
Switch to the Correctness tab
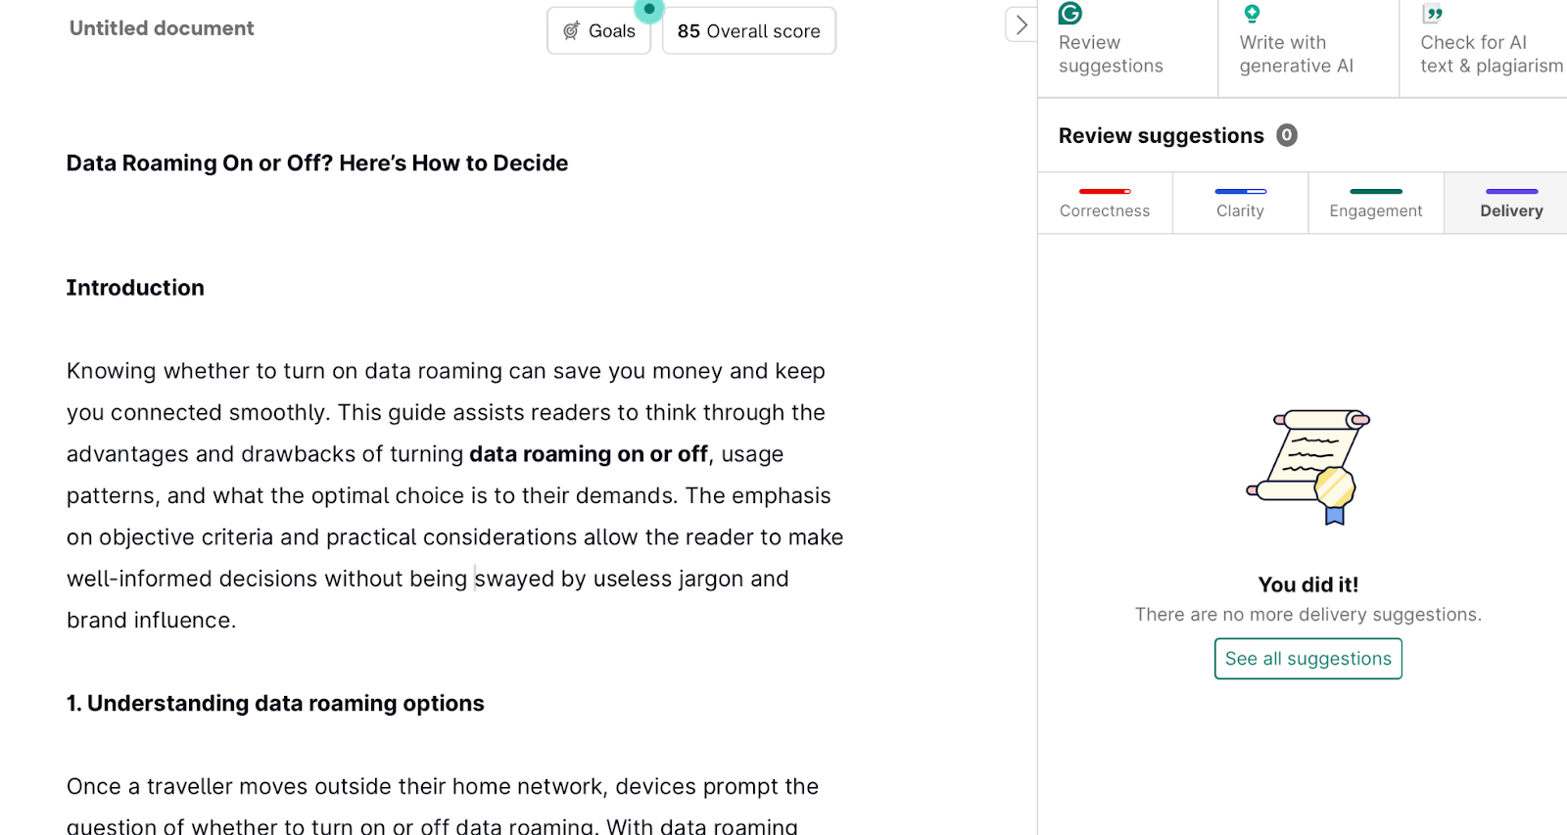click(1105, 203)
